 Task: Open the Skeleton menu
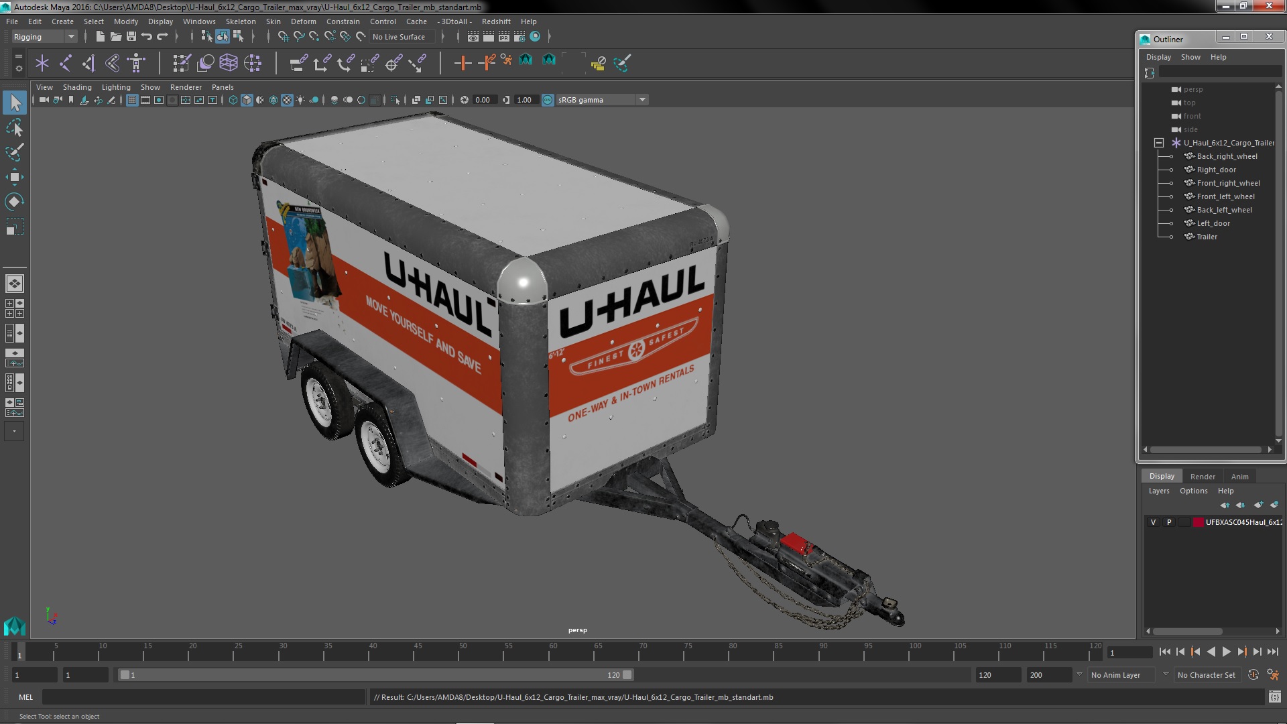(x=240, y=21)
